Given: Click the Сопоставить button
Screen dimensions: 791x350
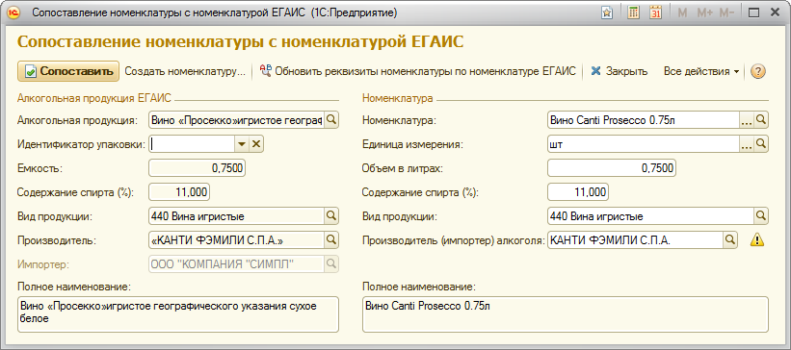Looking at the screenshot, I should pyautogui.click(x=68, y=71).
